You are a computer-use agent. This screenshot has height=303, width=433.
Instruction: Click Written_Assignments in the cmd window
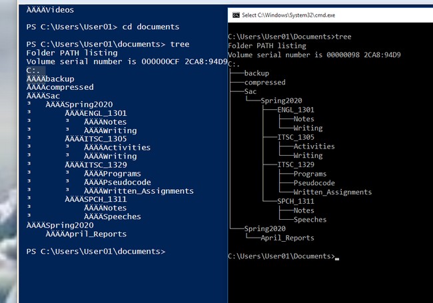332,192
